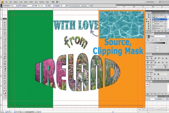Unlock the From layer lock icon

click(x=148, y=17)
